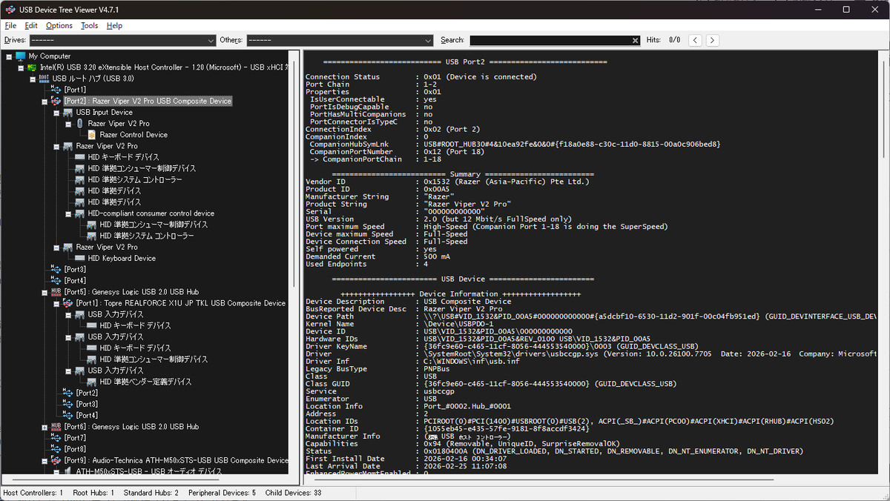This screenshot has height=501, width=890.
Task: Collapse the USB ルート ハブ (USB 3.0) node
Action: tap(33, 79)
